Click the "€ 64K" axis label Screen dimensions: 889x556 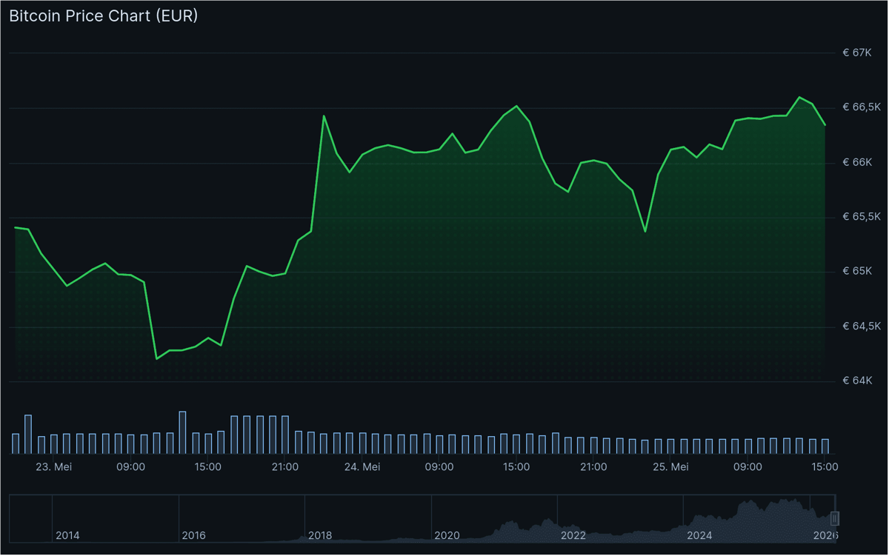[x=858, y=382]
